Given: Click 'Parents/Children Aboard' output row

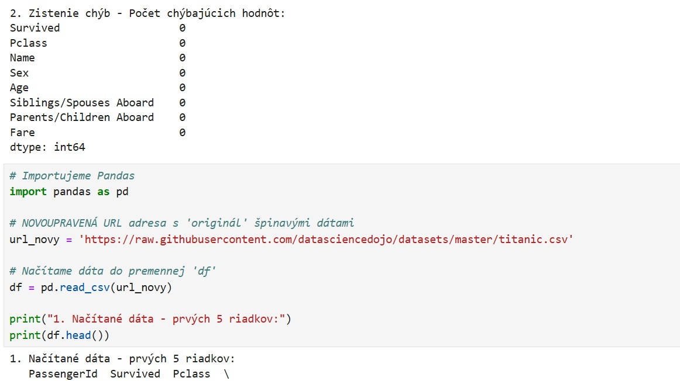Looking at the screenshot, I should (x=82, y=117).
